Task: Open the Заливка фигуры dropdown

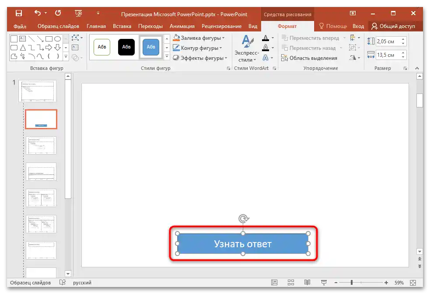Action: (199, 38)
